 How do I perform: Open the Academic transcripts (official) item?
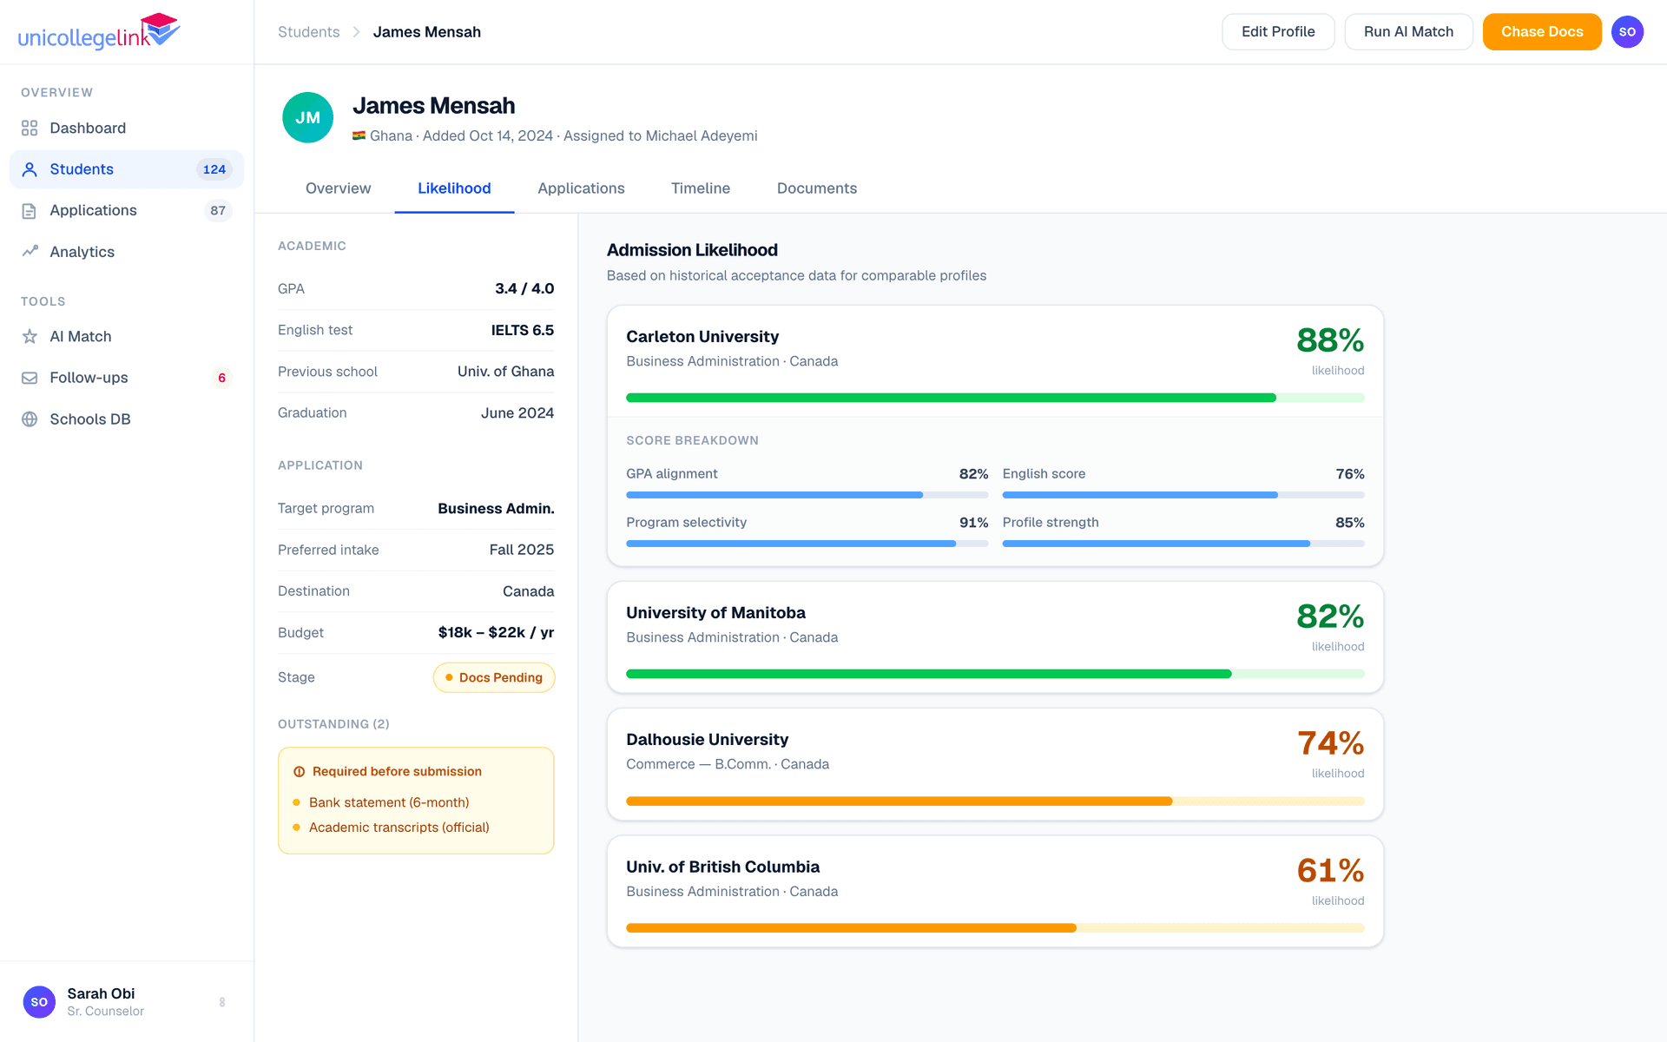point(399,828)
